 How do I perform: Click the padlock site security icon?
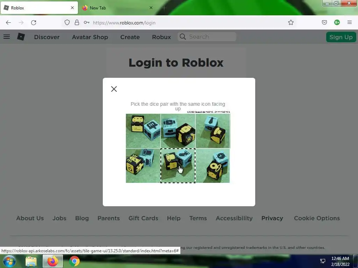(77, 22)
